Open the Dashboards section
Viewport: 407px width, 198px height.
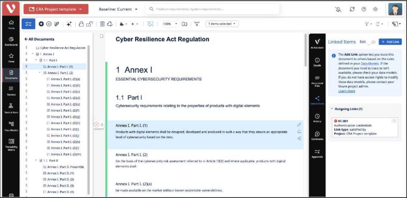11,41
